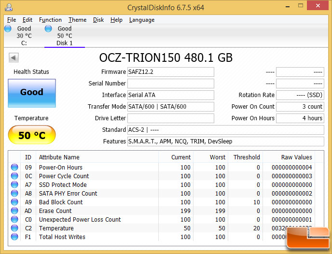
Task: Click the status orb for Bad Block Count
Action: [14, 202]
